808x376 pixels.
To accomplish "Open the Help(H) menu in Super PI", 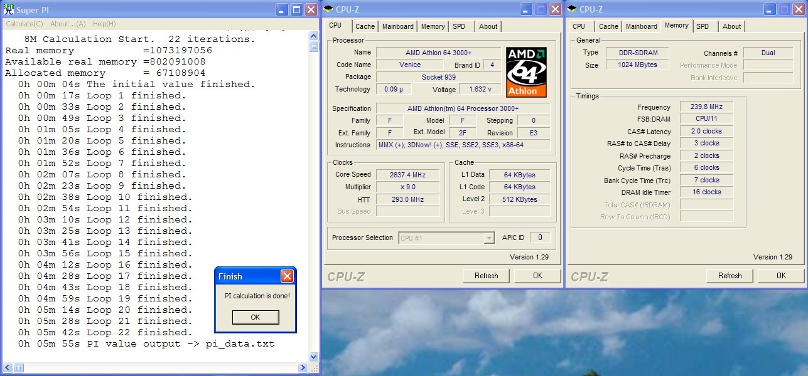I will pos(104,24).
